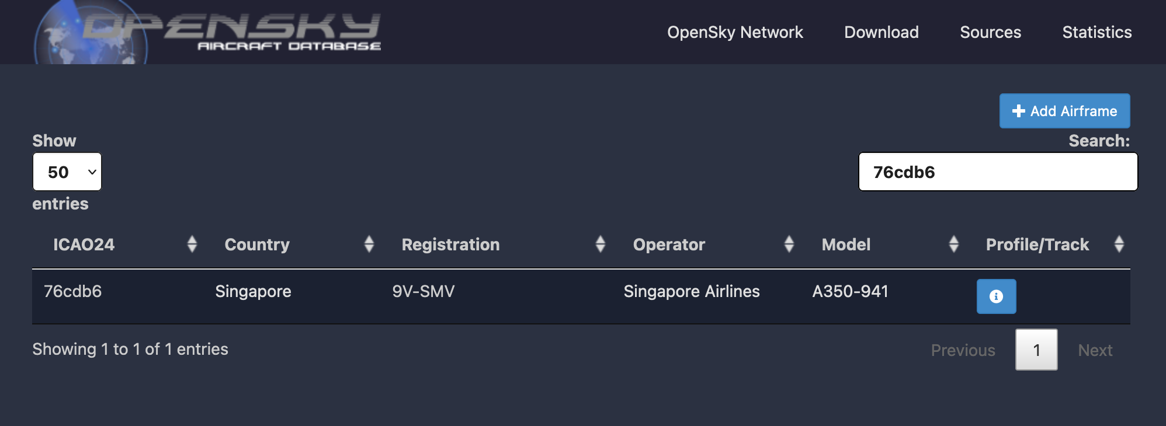Go to the Previous results page

click(x=963, y=350)
